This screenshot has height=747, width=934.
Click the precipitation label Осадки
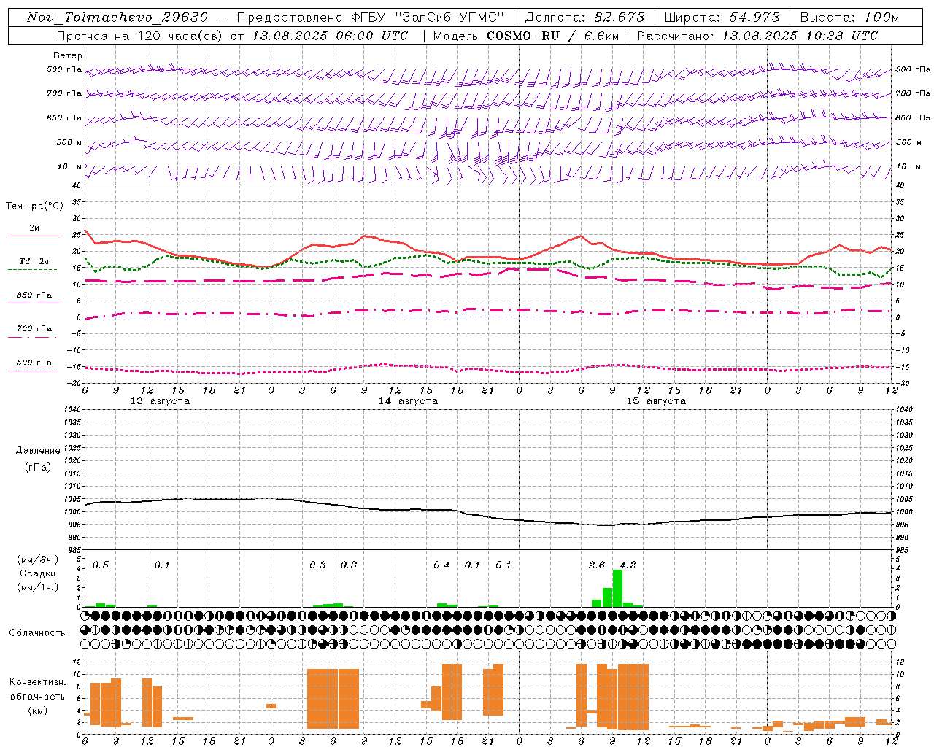[x=38, y=573]
